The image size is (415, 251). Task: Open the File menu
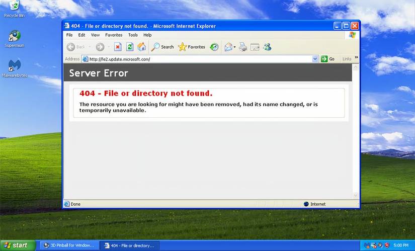pos(69,35)
